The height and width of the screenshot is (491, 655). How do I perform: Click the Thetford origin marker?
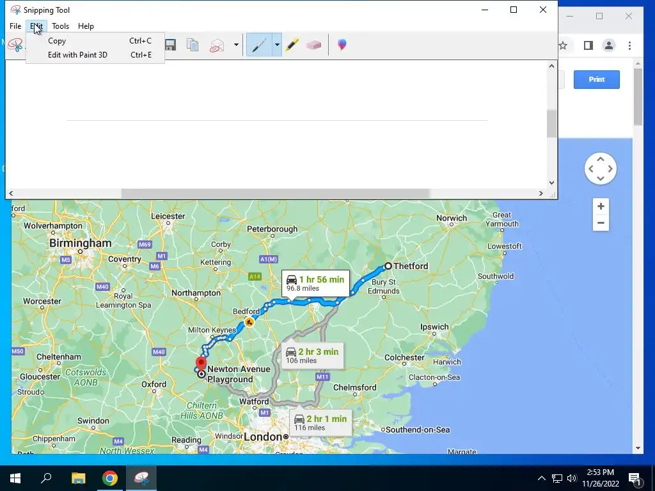pyautogui.click(x=388, y=265)
